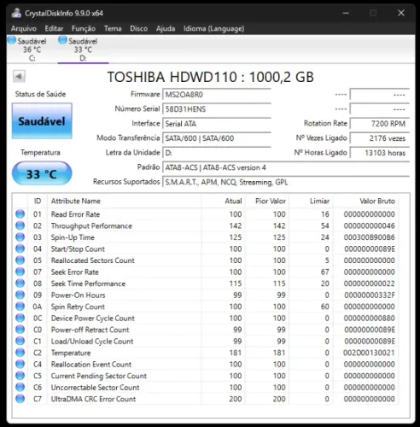Click the CrystalDiskInfo app icon in title bar
The width and height of the screenshot is (420, 427).
[16, 13]
